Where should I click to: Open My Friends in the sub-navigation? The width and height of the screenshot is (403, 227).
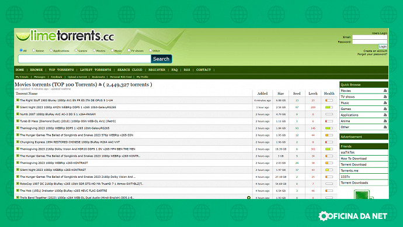point(22,77)
